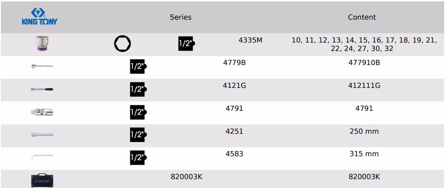Click the hexagon socket profile icon

click(122, 44)
